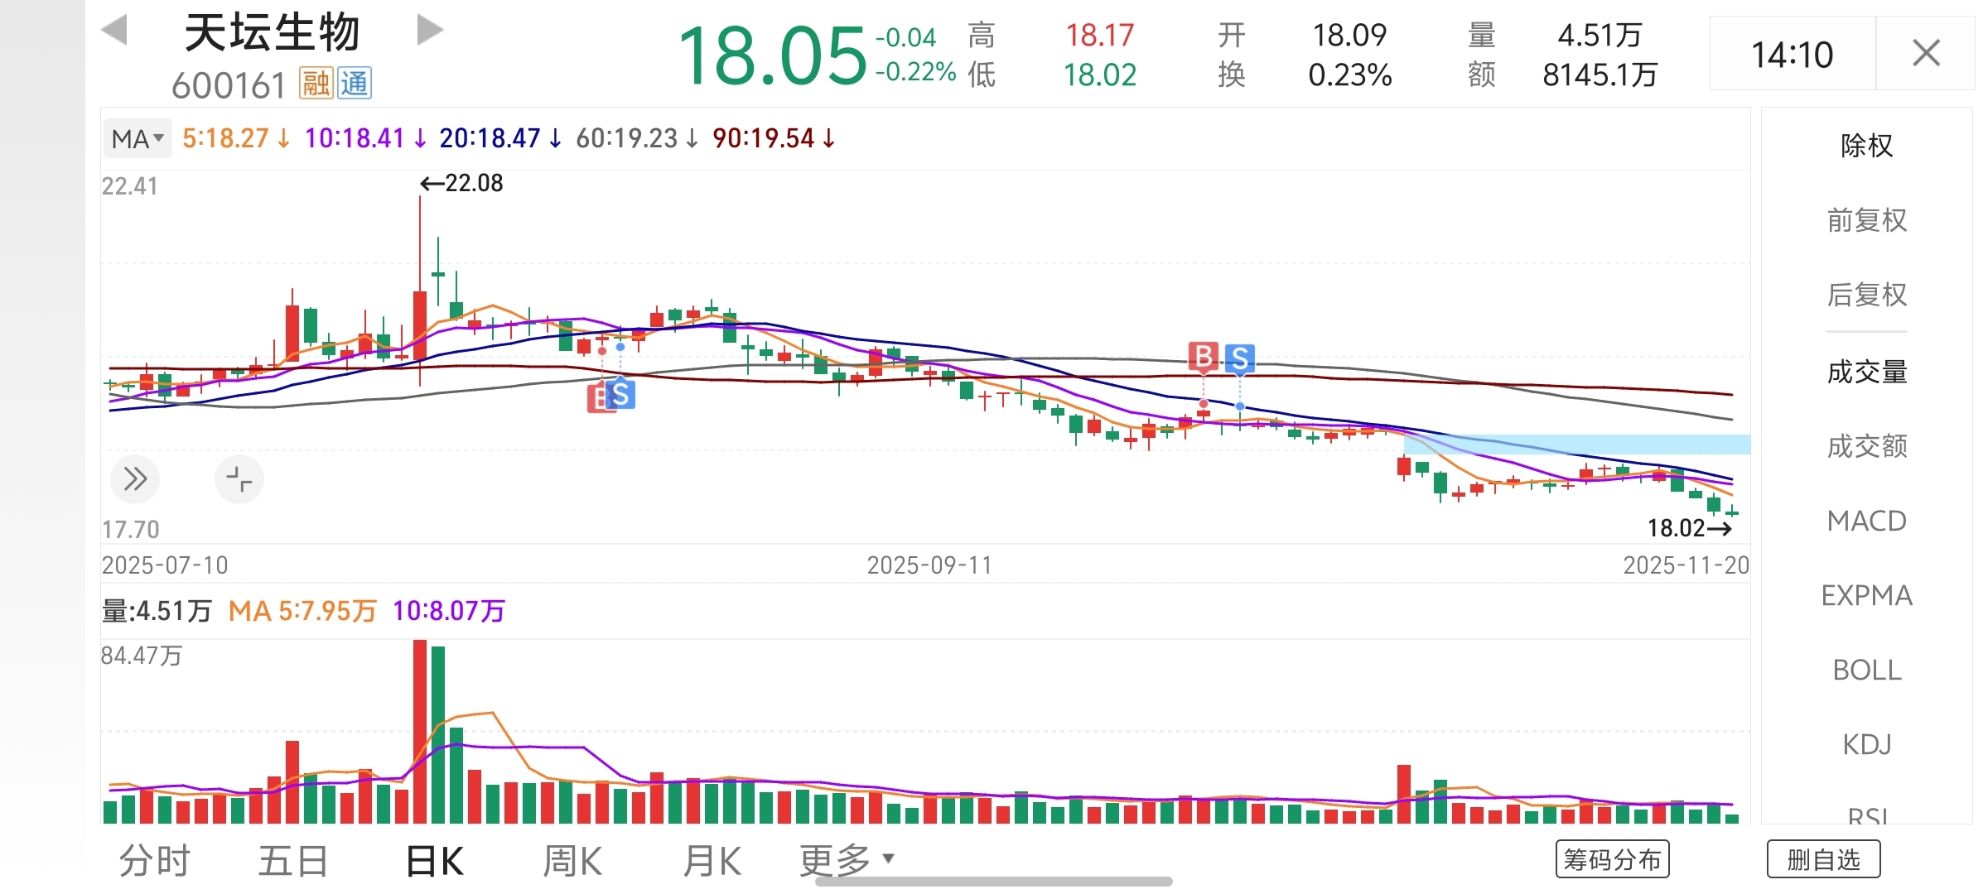
Task: Click the 融 margin trading badge
Action: coord(316,84)
